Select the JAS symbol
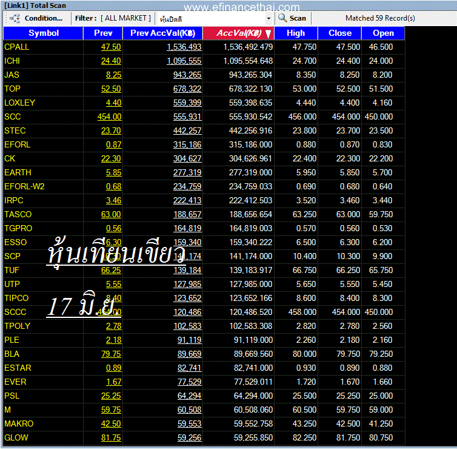 click(x=12, y=75)
